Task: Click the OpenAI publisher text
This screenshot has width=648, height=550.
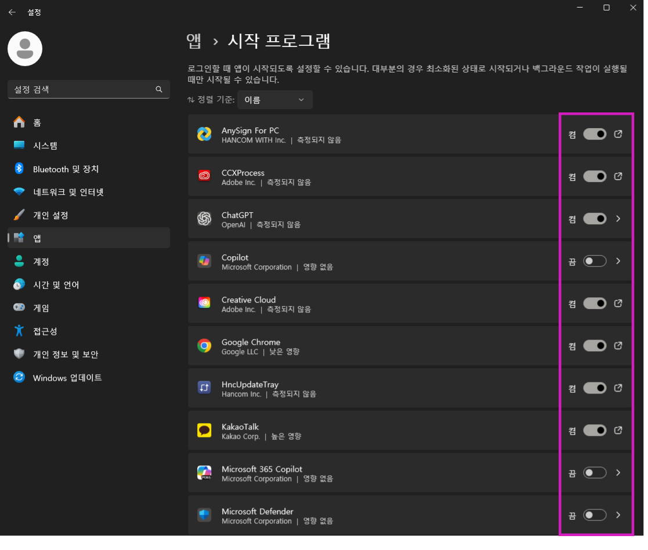Action: pos(233,225)
